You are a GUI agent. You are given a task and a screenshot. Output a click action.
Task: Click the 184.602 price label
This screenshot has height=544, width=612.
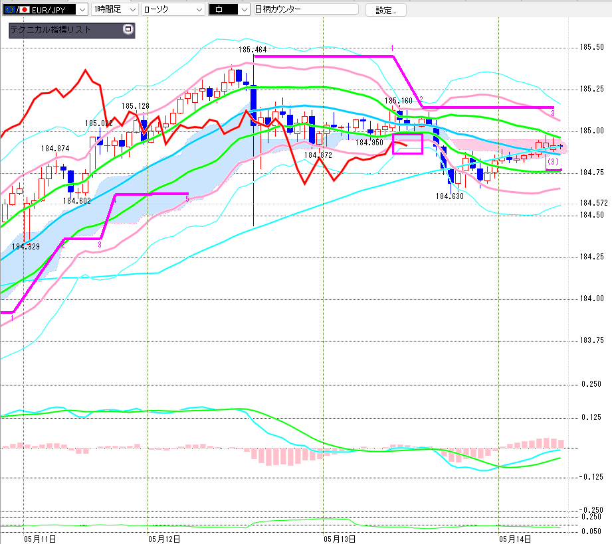click(x=77, y=201)
